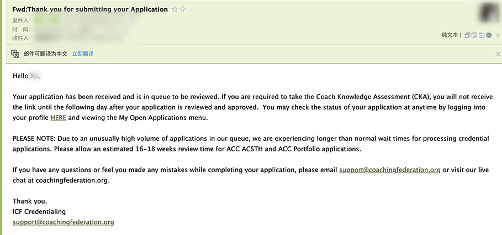
Task: Open the email in a new window
Action: pyautogui.click(x=468, y=35)
